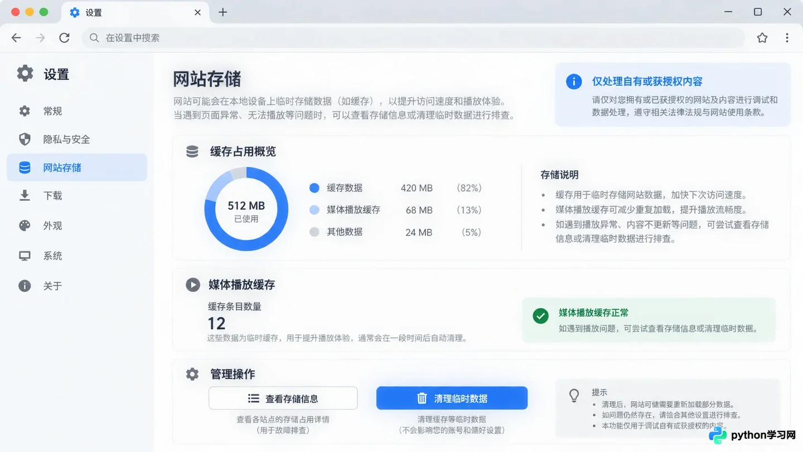
Task: Click the light blue 媒体播放缓存 legend dot
Action: point(315,210)
